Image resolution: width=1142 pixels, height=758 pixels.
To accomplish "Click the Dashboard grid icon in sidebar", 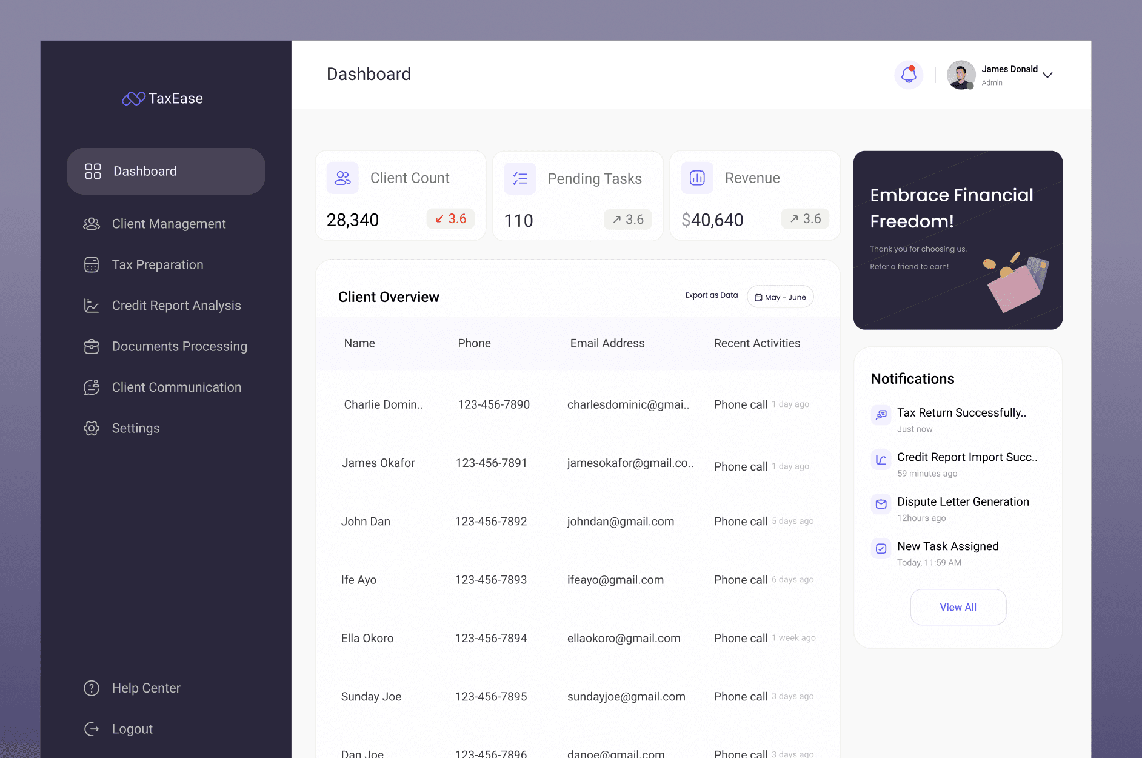I will 93,171.
